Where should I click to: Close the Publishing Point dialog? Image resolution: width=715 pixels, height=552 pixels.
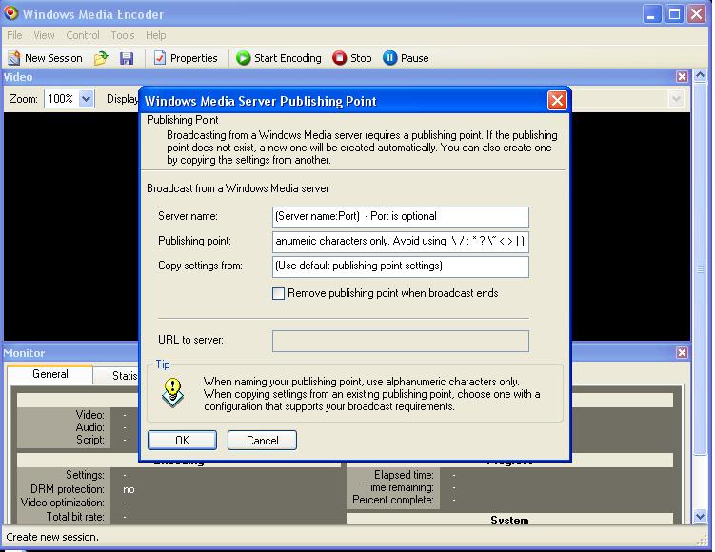pos(557,100)
